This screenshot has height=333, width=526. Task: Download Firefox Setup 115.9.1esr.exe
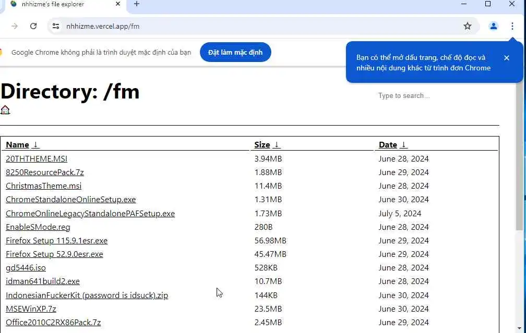[57, 241]
